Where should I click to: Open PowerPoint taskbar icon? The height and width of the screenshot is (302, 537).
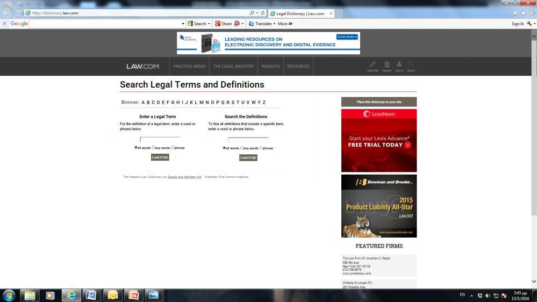click(133, 295)
